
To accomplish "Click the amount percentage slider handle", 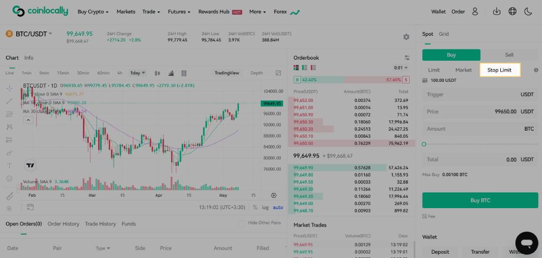I will (x=424, y=144).
